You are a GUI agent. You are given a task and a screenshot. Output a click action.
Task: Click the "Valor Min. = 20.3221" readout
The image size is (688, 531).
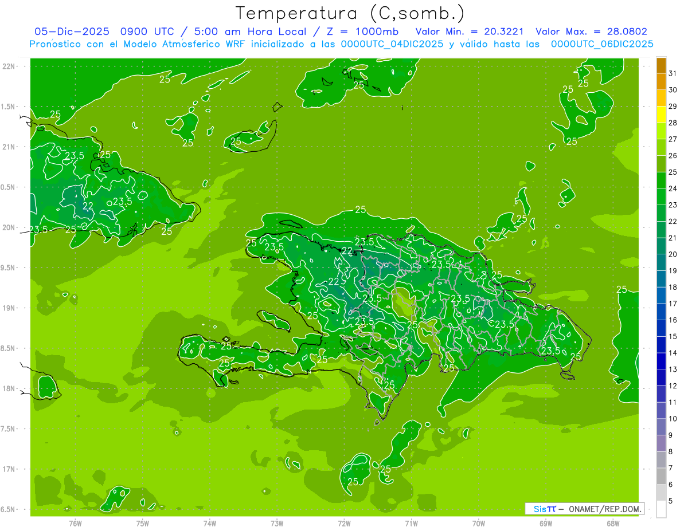[470, 32]
